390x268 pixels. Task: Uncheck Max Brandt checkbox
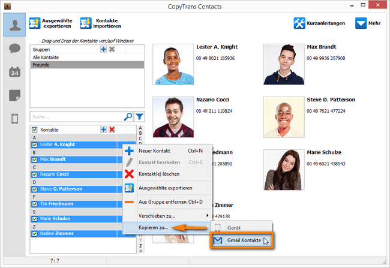[x=35, y=159]
